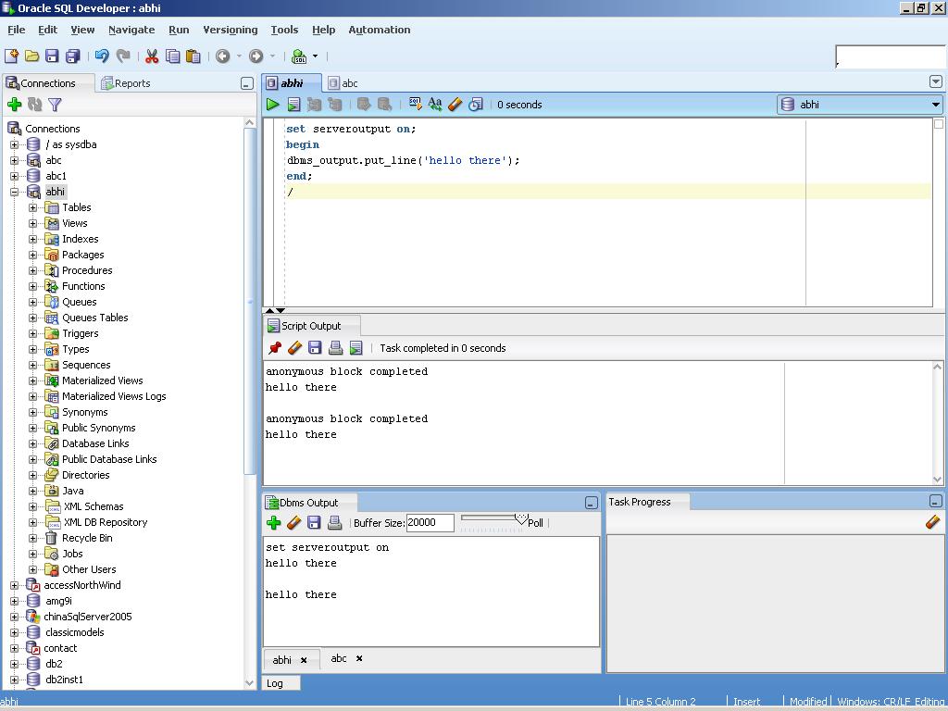This screenshot has height=711, width=948.
Task: Click the Paste clipboard icon
Action: (x=193, y=56)
